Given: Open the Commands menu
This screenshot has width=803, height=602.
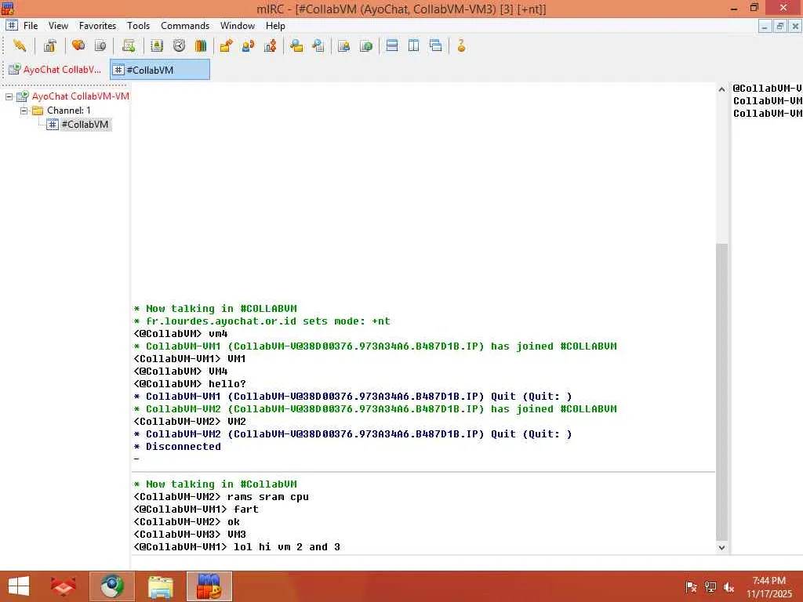Looking at the screenshot, I should click(185, 26).
